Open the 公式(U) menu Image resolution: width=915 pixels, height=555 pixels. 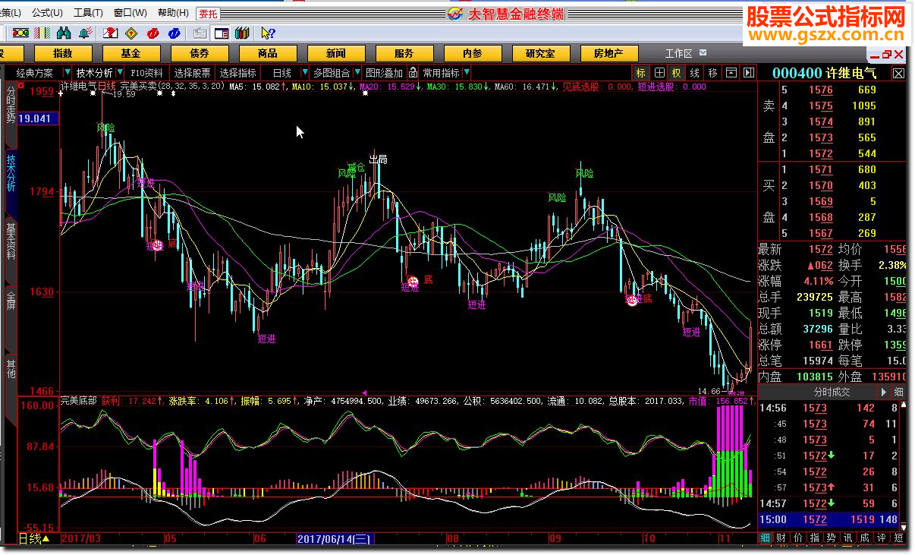[x=48, y=13]
